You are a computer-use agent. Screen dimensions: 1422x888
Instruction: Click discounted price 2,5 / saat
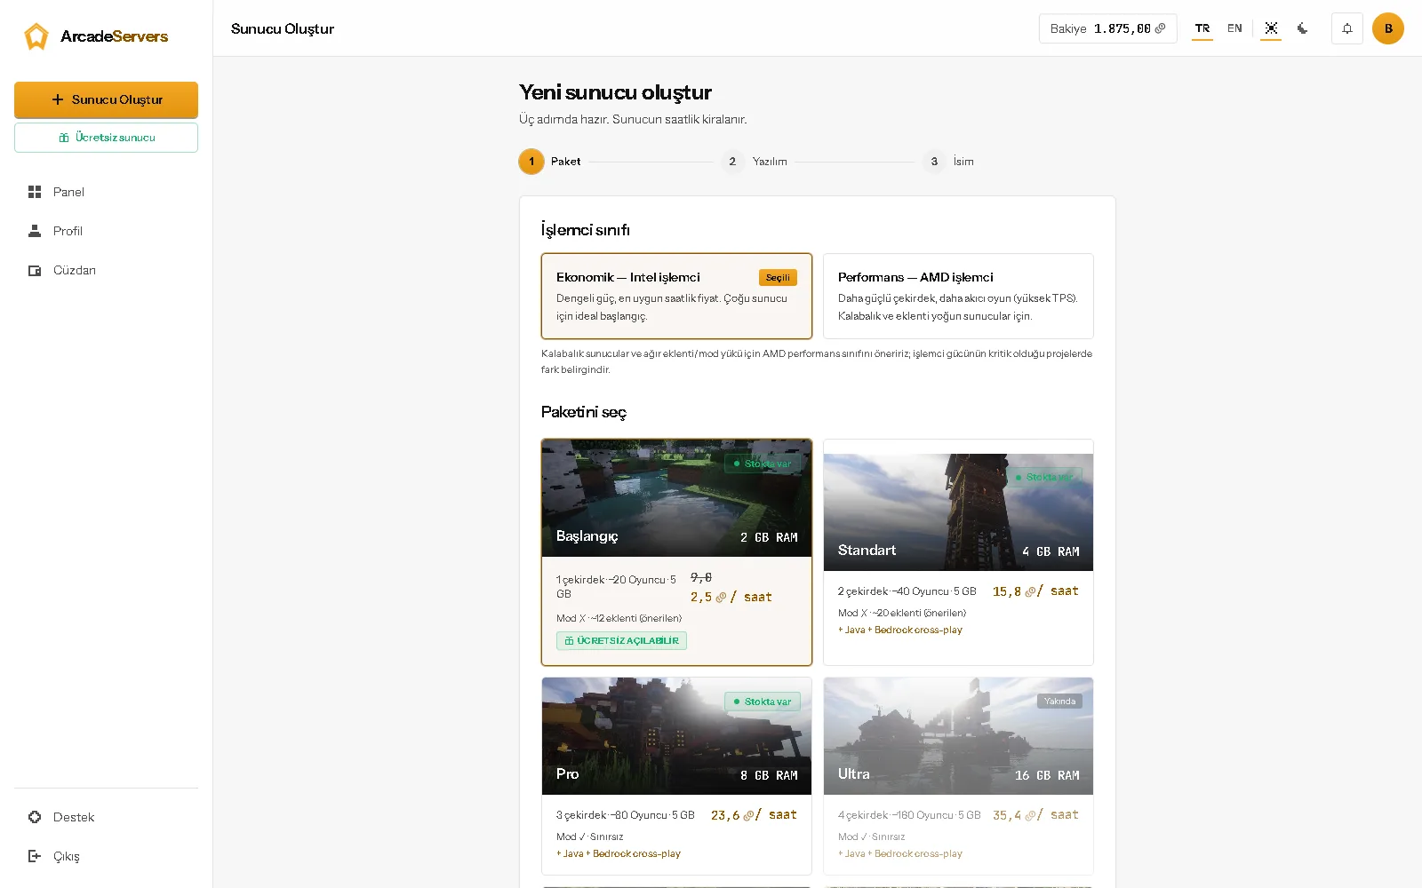coord(731,598)
